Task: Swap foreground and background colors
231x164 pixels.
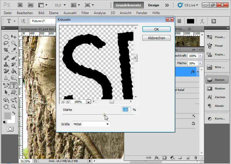Action: click(14, 113)
